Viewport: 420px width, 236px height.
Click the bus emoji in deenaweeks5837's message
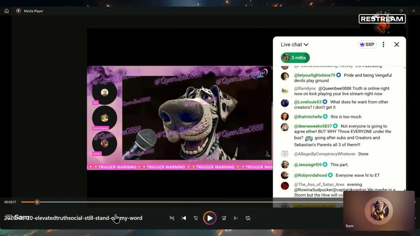309,138
